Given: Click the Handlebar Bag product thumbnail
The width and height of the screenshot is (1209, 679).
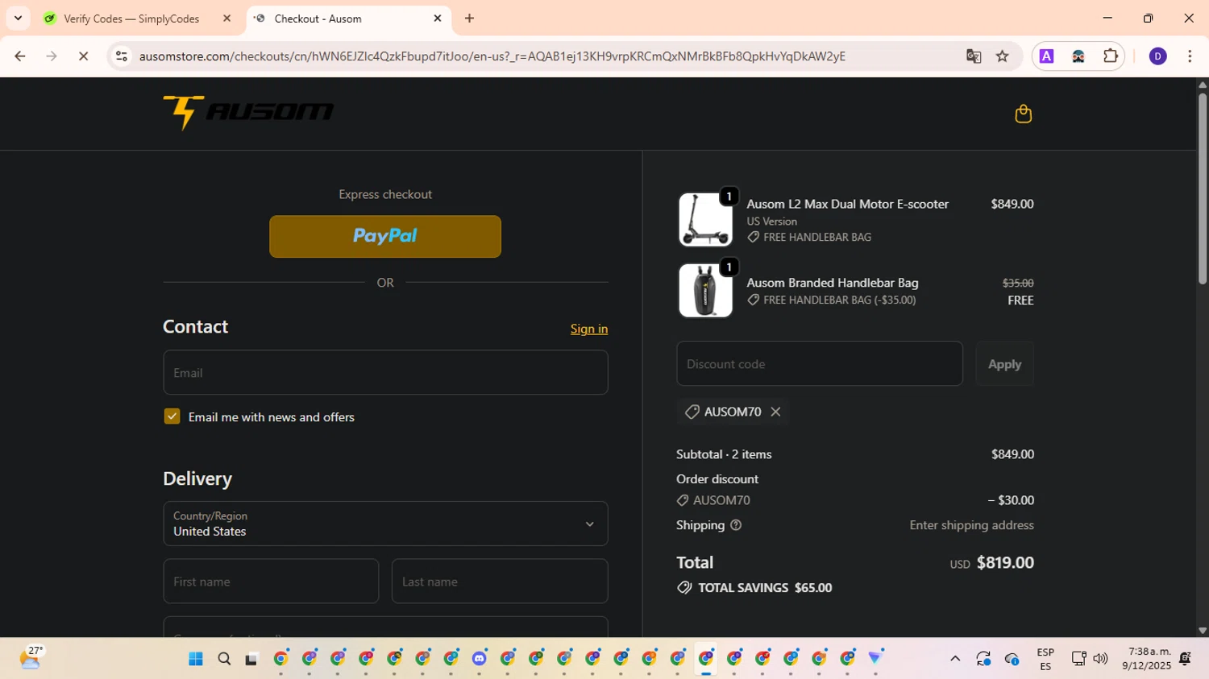Looking at the screenshot, I should pyautogui.click(x=705, y=290).
